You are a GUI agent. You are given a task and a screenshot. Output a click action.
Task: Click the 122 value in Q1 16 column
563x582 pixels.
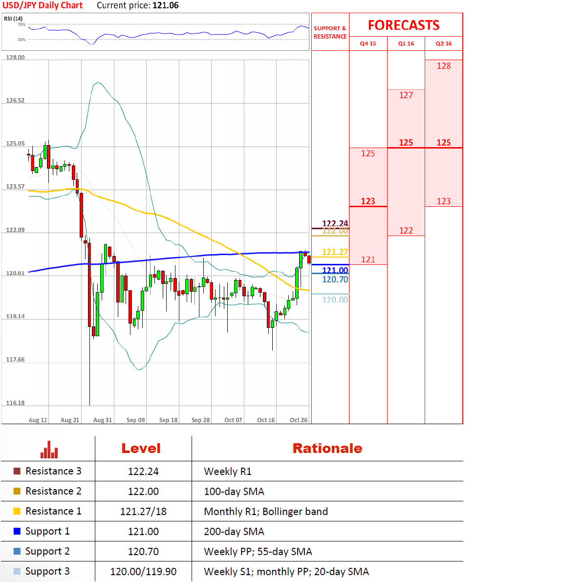(406, 231)
